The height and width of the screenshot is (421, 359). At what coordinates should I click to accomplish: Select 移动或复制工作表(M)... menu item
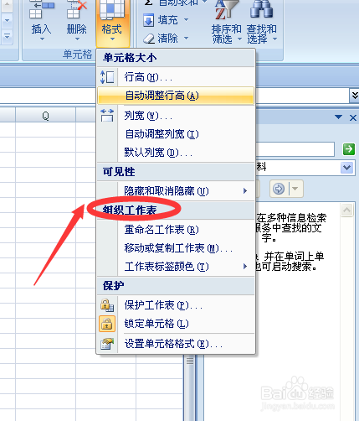coord(176,248)
